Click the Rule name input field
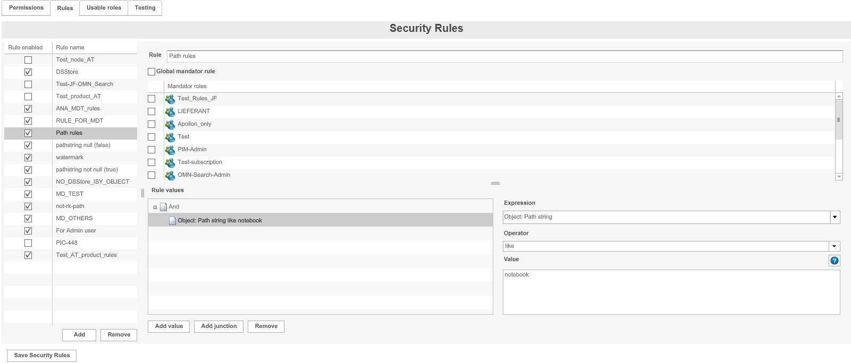The height and width of the screenshot is (363, 851). (504, 56)
